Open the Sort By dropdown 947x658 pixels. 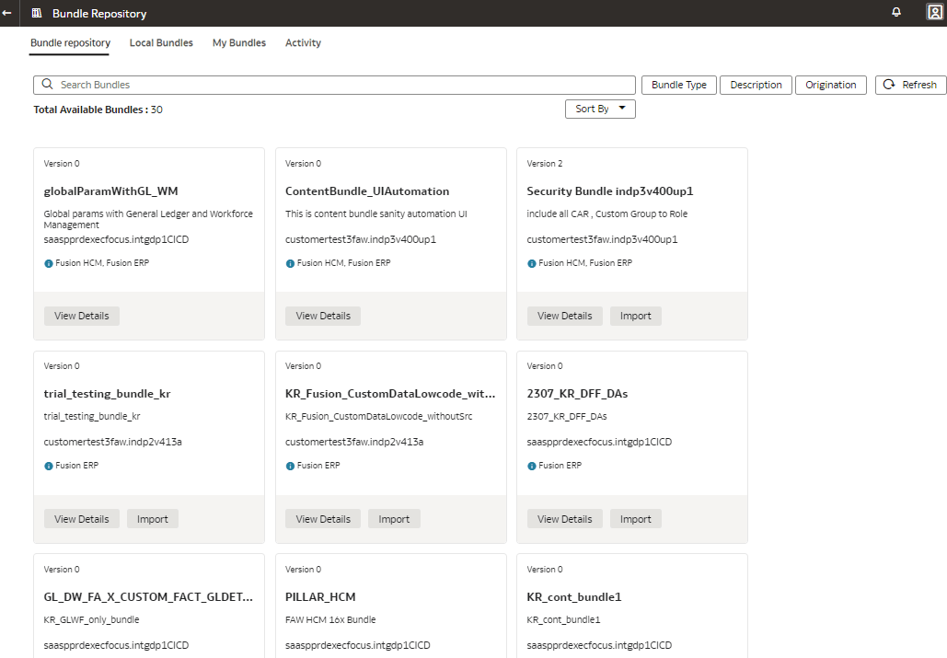(x=600, y=108)
